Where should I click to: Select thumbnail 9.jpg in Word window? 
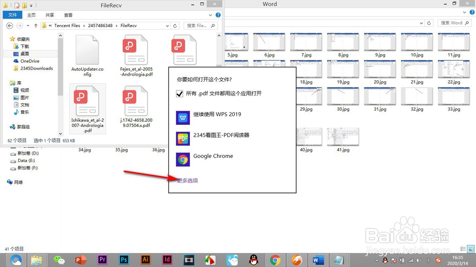point(380,45)
